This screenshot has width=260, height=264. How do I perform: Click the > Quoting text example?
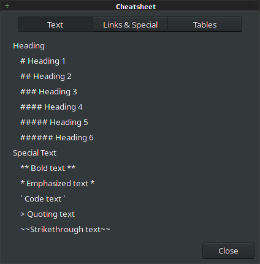(48, 214)
